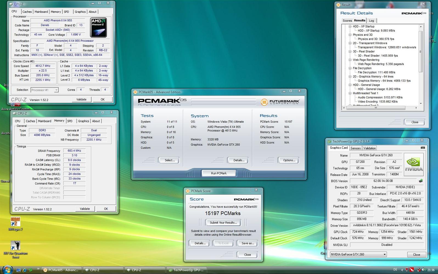Collapse the HDD - General Usage node
This screenshot has width=438, height=274.
[350, 85]
